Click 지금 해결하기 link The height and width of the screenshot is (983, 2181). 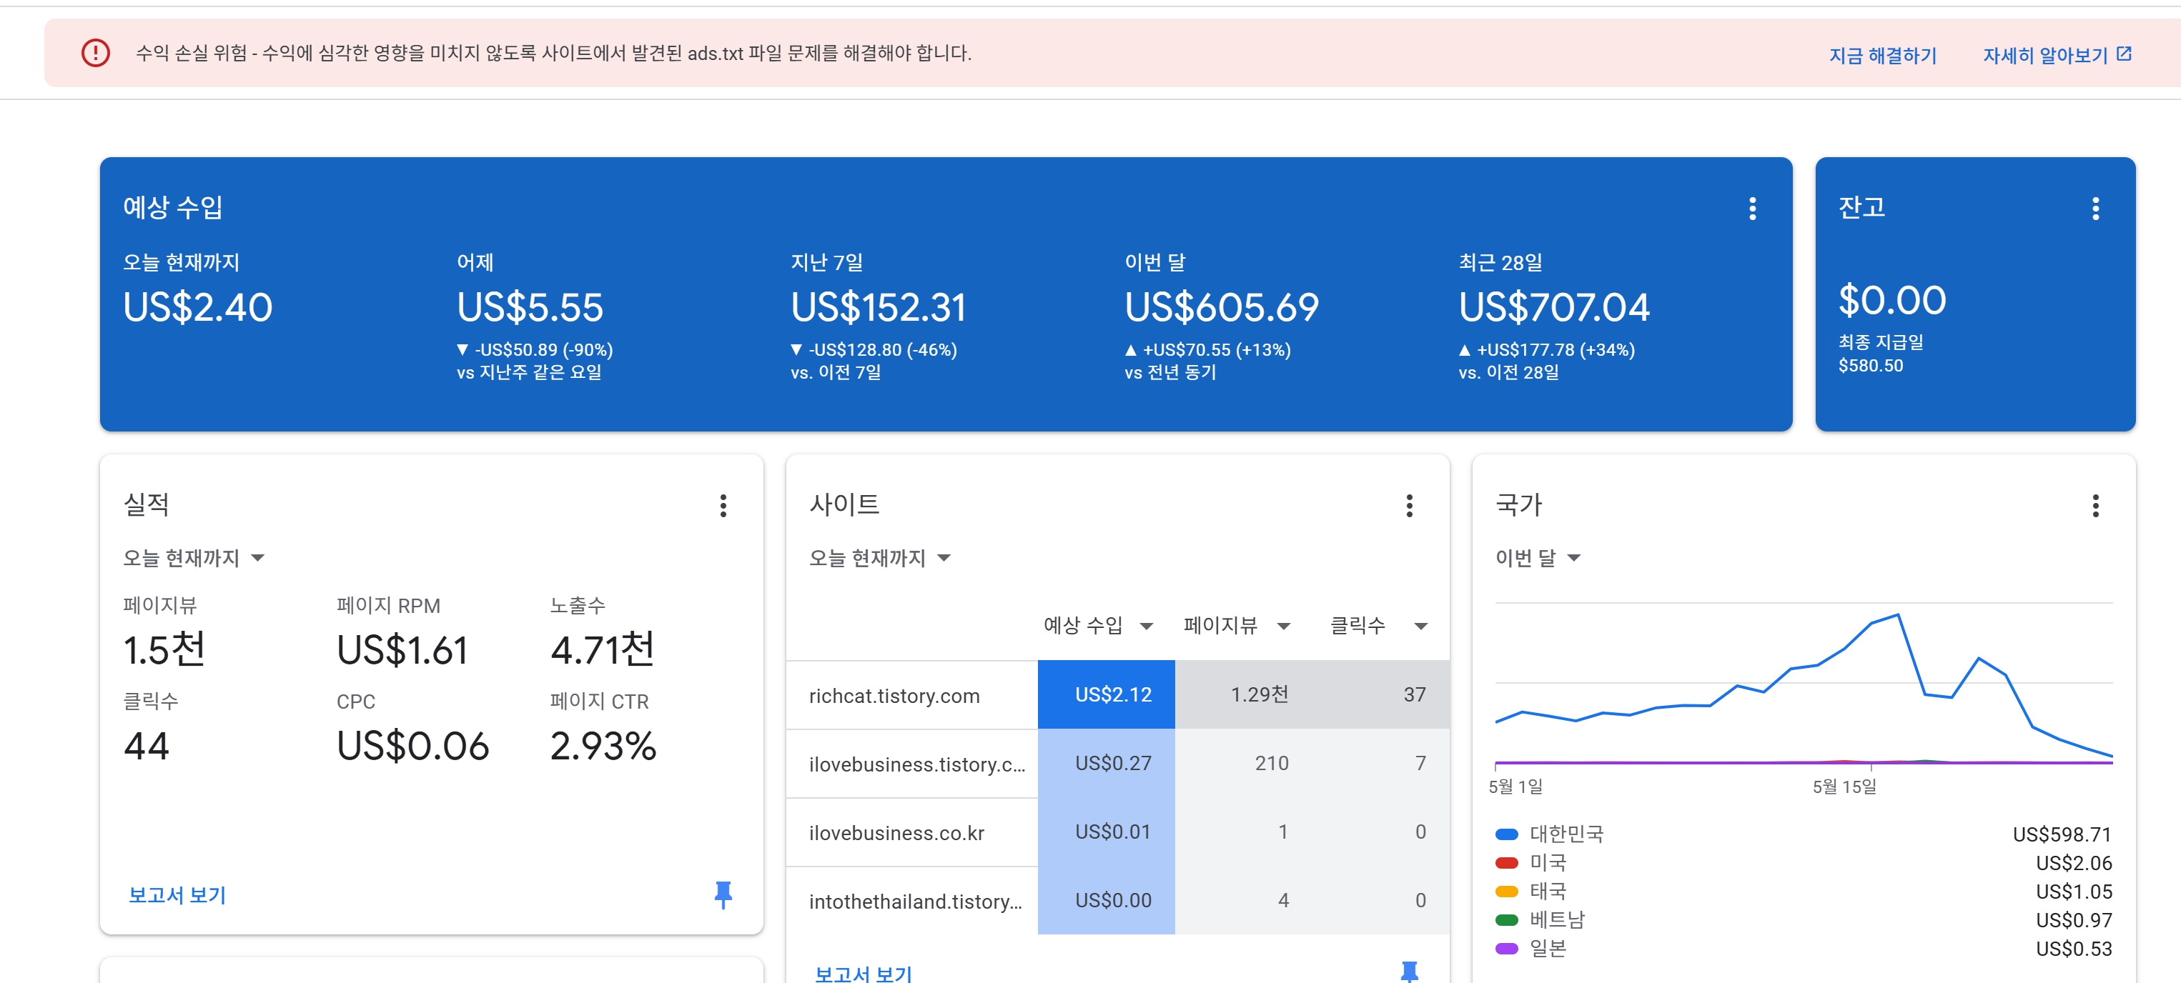[1882, 56]
